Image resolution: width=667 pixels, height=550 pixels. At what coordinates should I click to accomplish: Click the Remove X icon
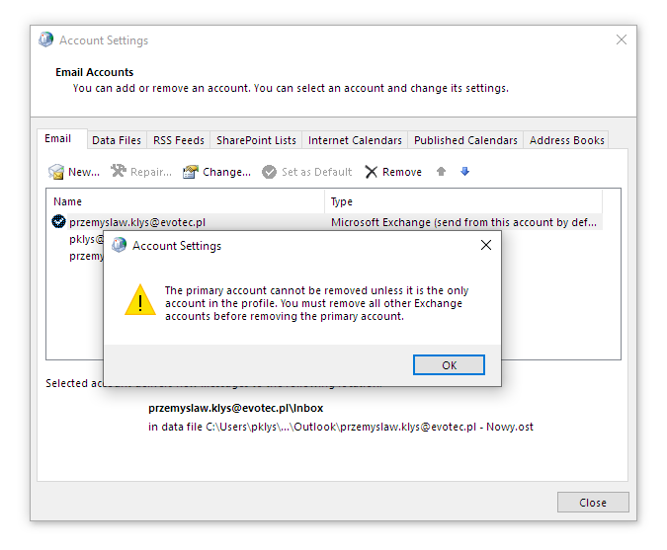(x=372, y=172)
